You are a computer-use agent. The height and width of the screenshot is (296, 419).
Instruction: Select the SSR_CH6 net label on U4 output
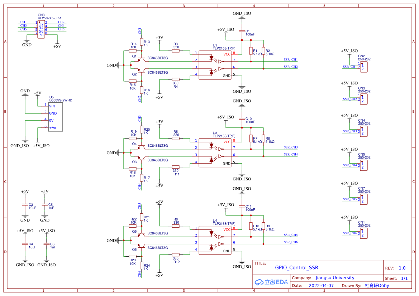pyautogui.click(x=291, y=242)
